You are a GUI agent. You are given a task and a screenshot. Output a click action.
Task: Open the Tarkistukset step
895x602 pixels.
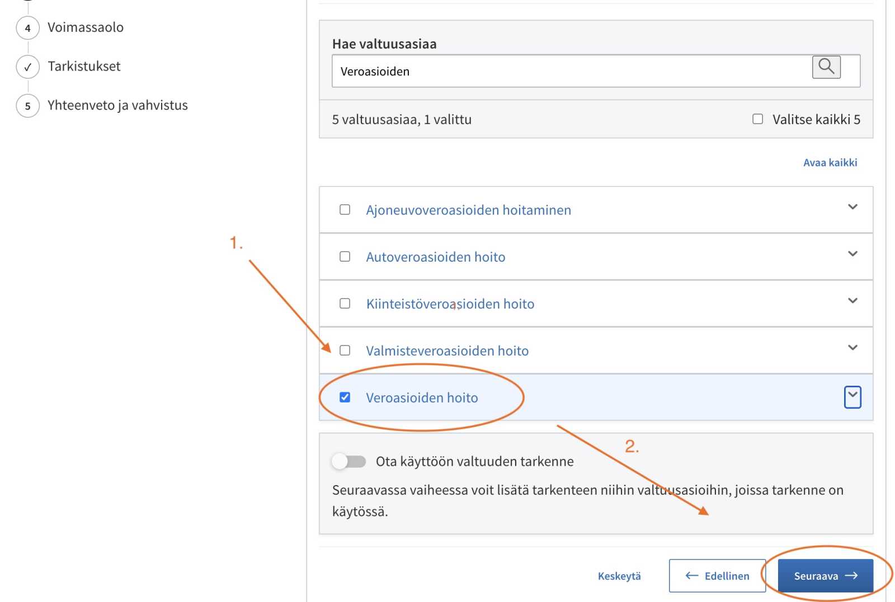click(84, 67)
